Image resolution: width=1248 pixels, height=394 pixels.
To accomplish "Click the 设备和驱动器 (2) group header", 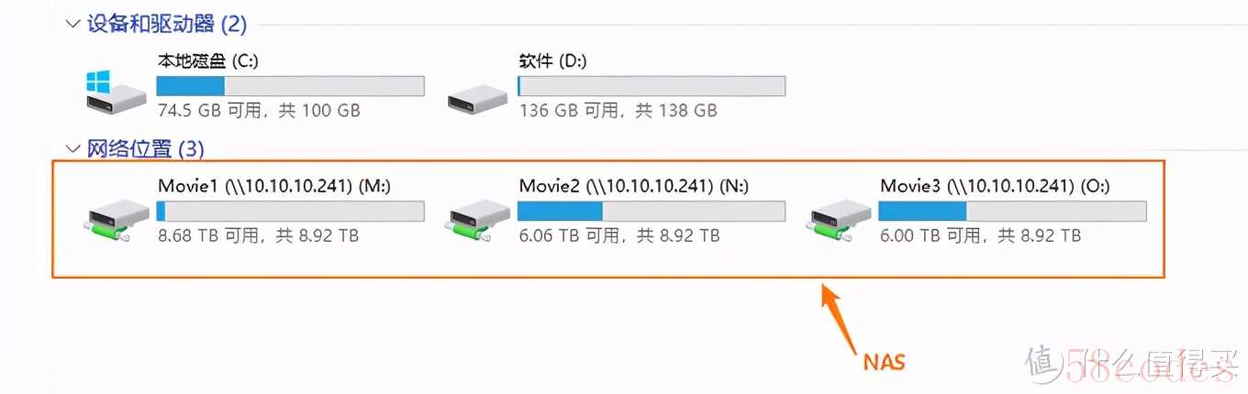I will coord(167,24).
